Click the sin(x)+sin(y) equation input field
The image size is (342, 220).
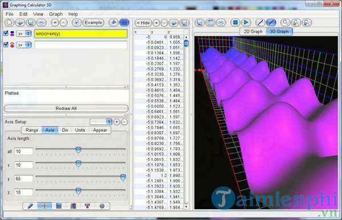pyautogui.click(x=81, y=34)
